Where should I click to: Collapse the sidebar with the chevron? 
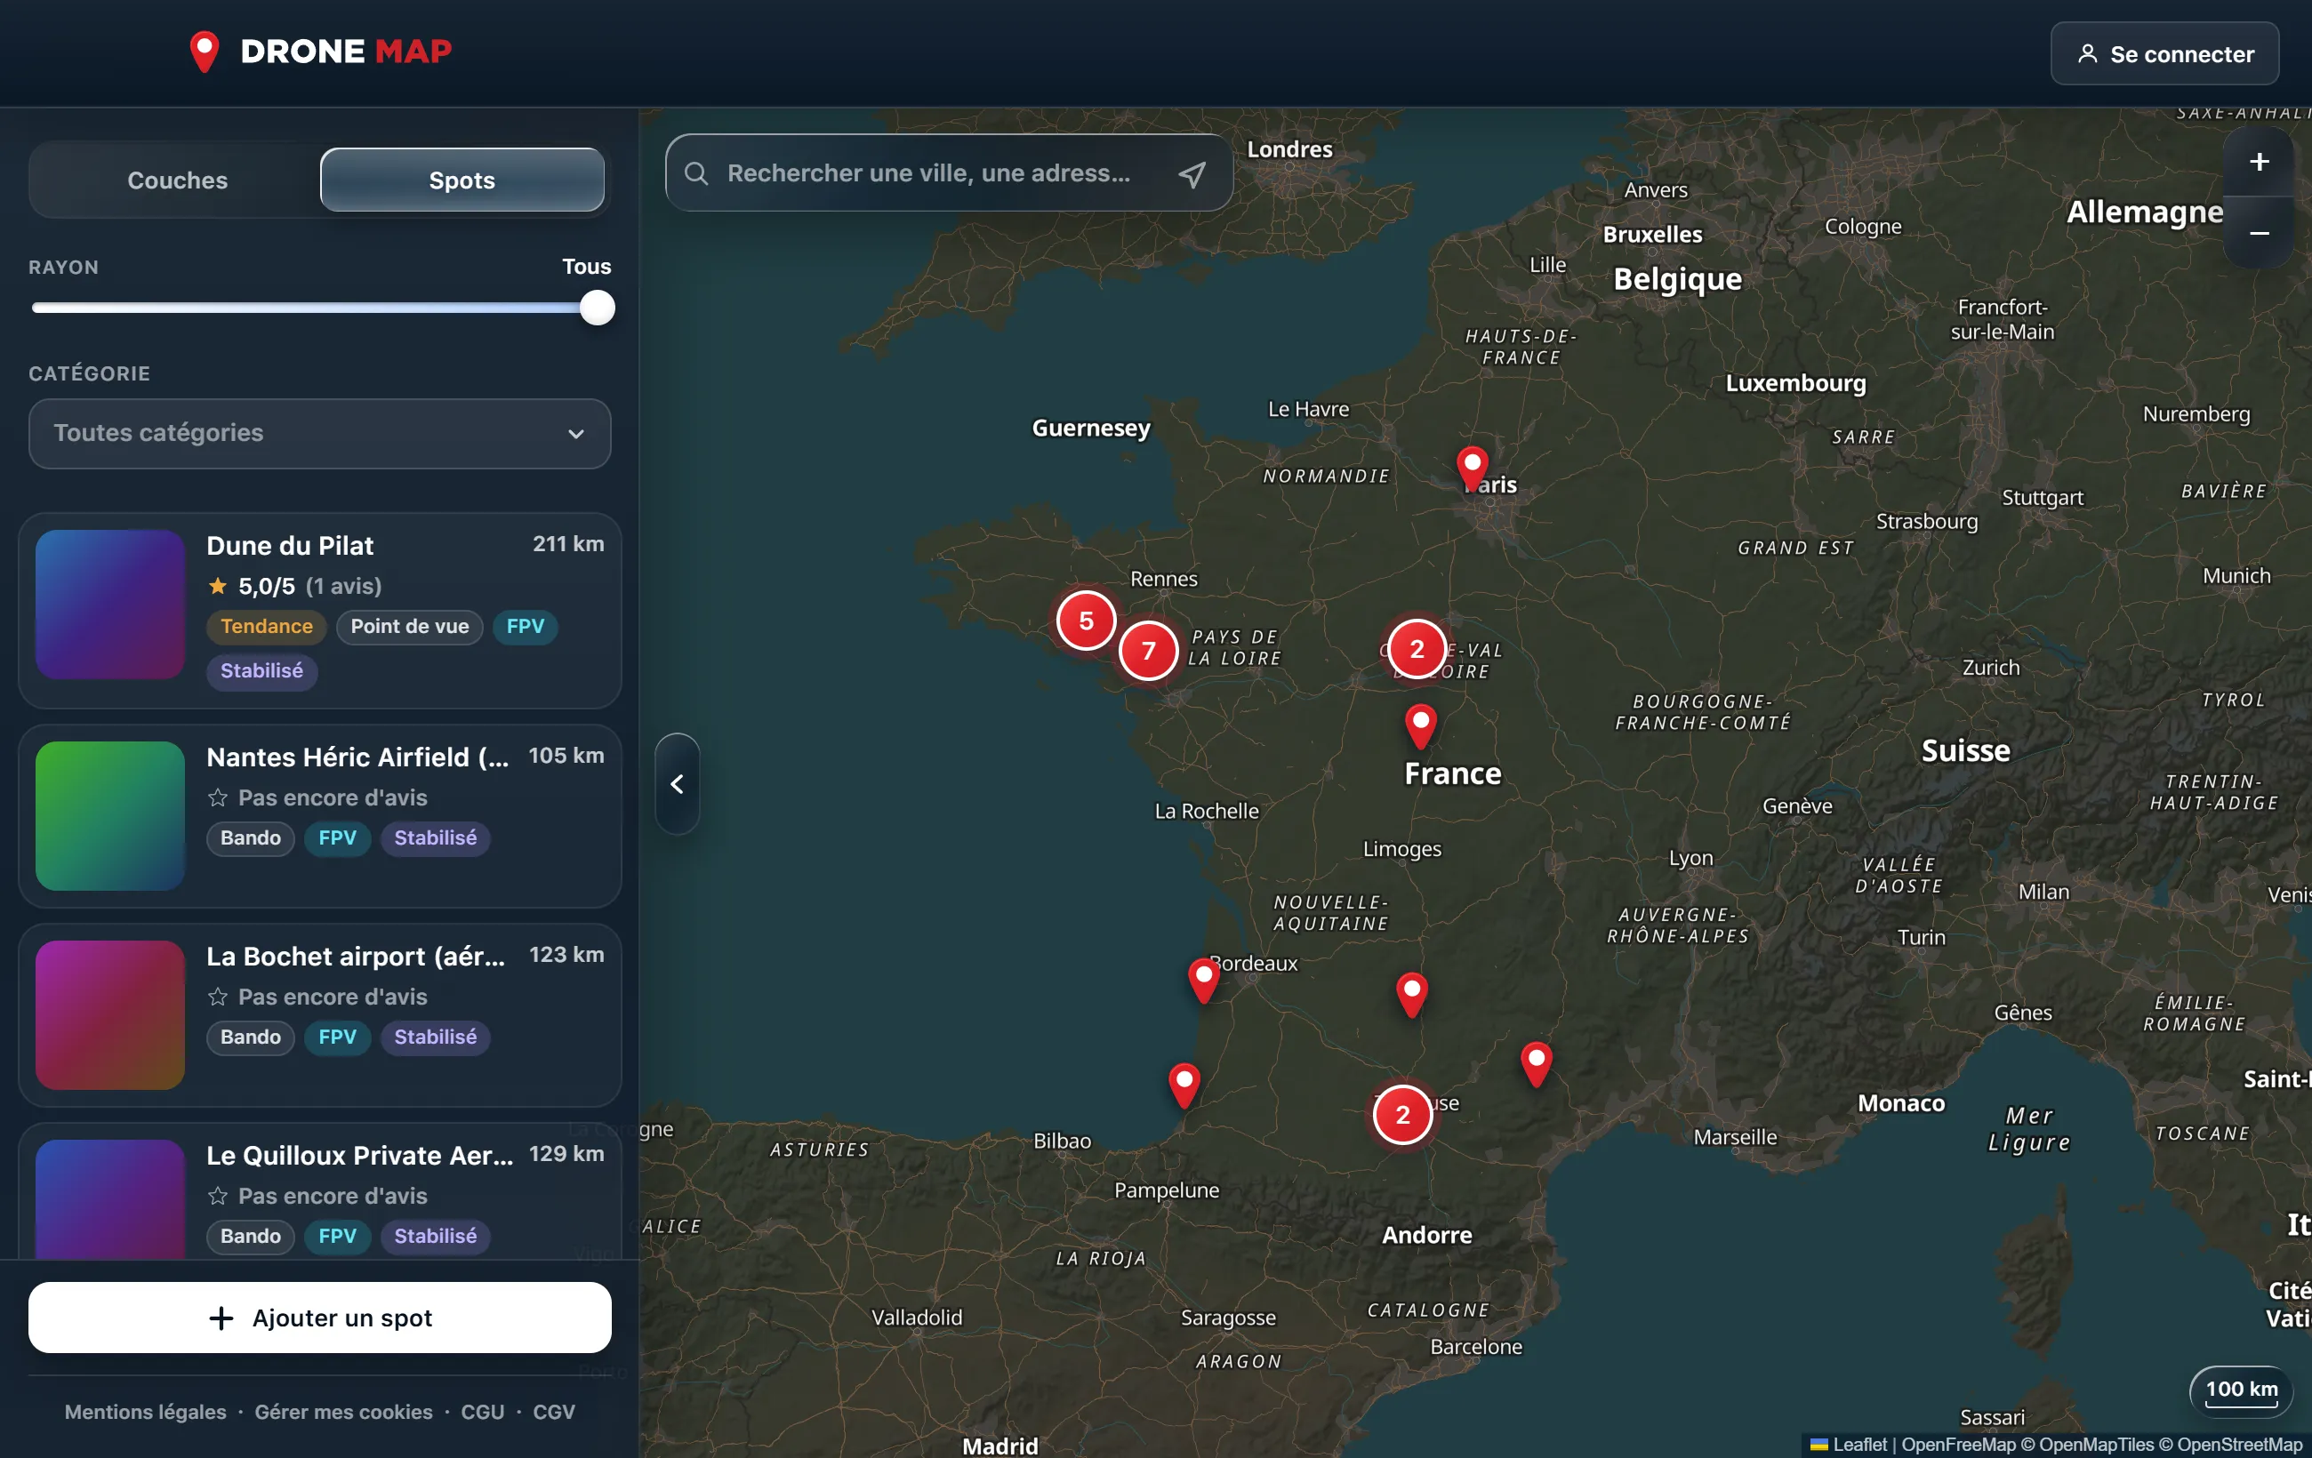pos(677,784)
